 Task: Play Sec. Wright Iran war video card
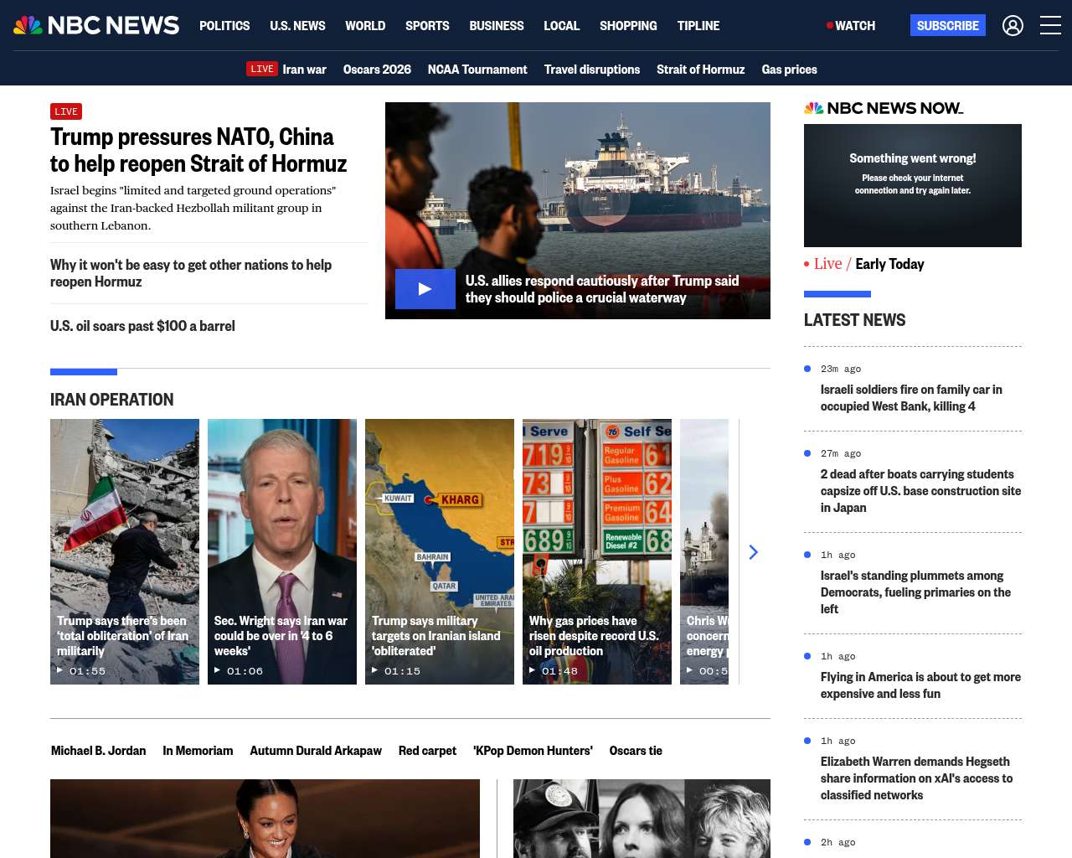click(282, 551)
